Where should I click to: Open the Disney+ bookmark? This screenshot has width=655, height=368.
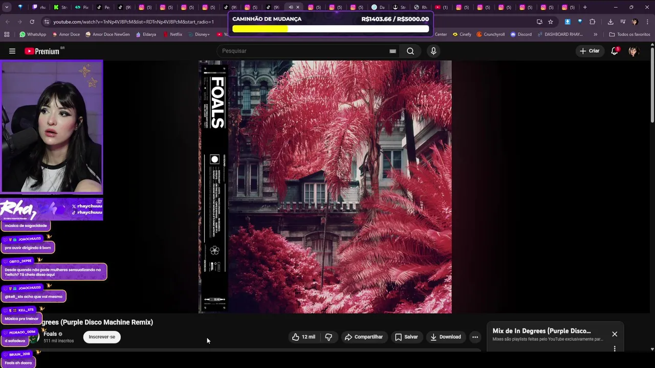(199, 34)
